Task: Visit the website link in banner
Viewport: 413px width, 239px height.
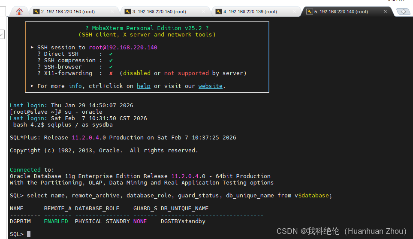Action: point(211,86)
